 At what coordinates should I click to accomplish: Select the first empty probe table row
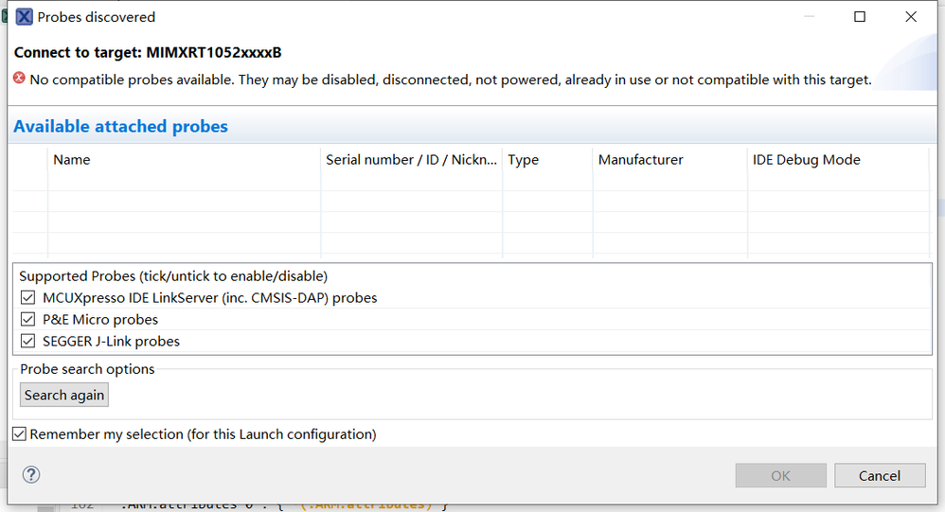pos(379,201)
